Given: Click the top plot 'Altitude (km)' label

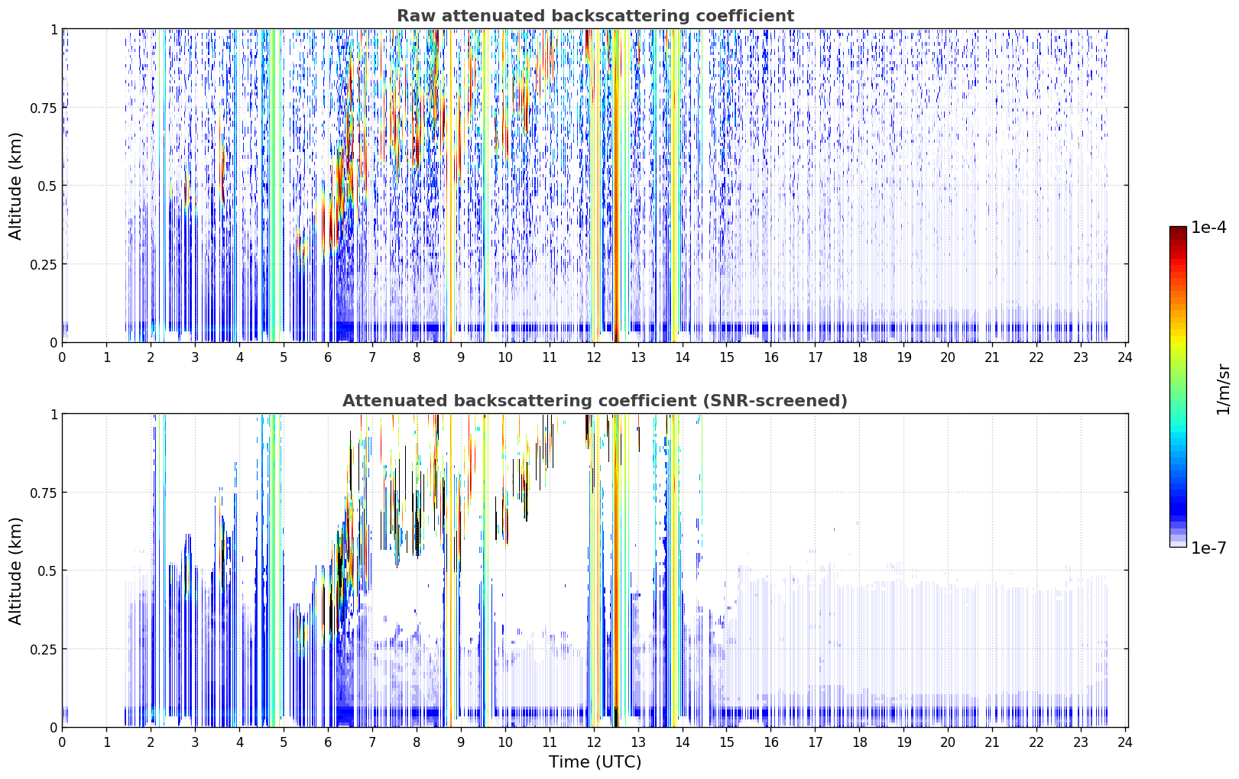Looking at the screenshot, I should [x=16, y=186].
